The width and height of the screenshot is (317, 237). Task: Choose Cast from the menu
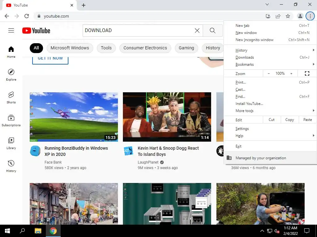(270, 89)
